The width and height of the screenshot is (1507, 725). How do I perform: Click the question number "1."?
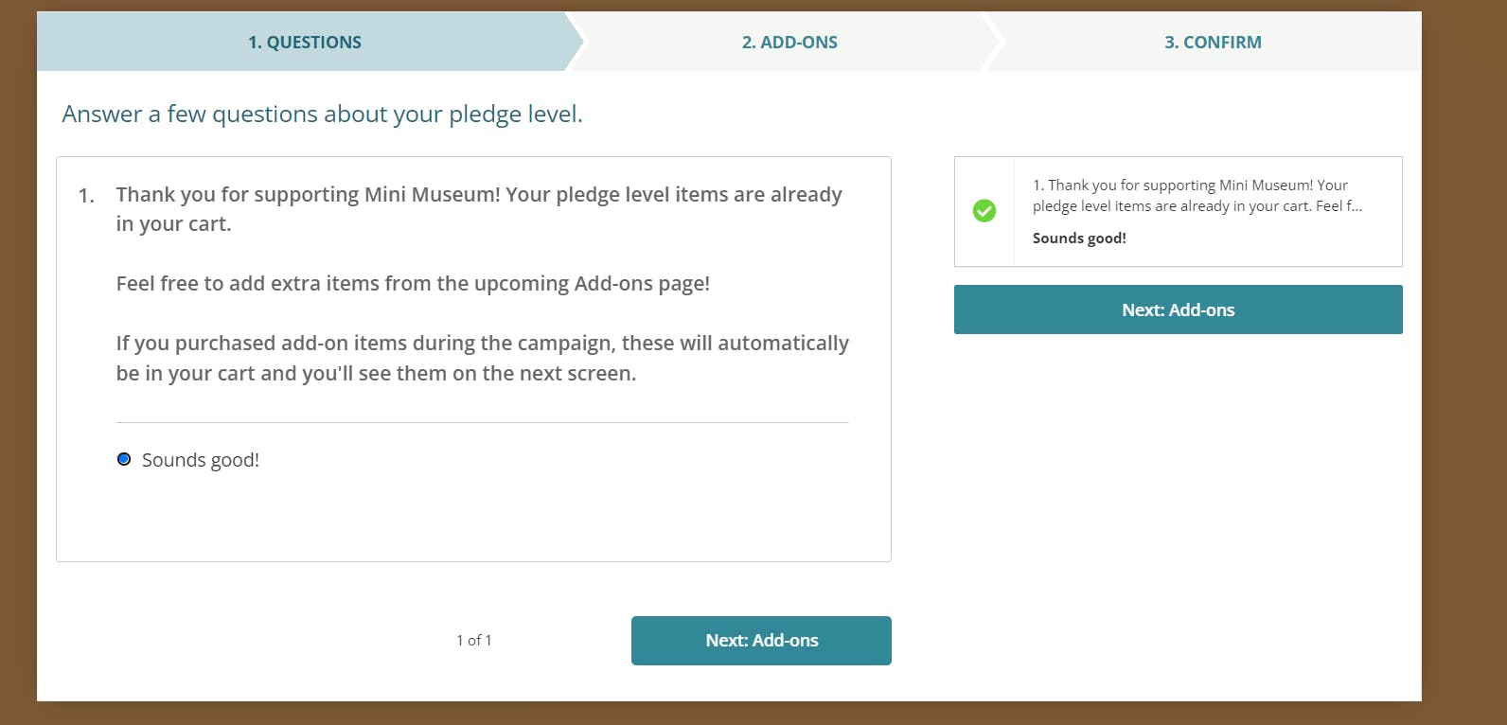86,196
